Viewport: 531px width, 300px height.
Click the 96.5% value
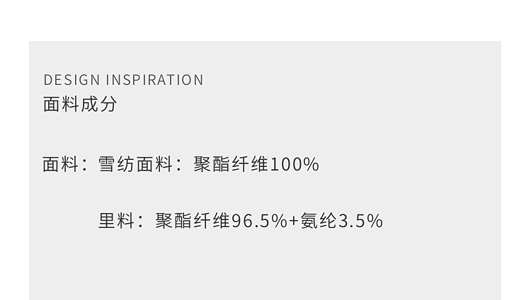[x=259, y=221]
